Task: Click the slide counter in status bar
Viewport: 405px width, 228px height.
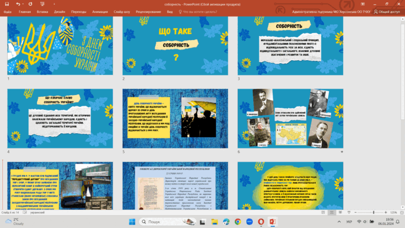Action: (x=11, y=213)
